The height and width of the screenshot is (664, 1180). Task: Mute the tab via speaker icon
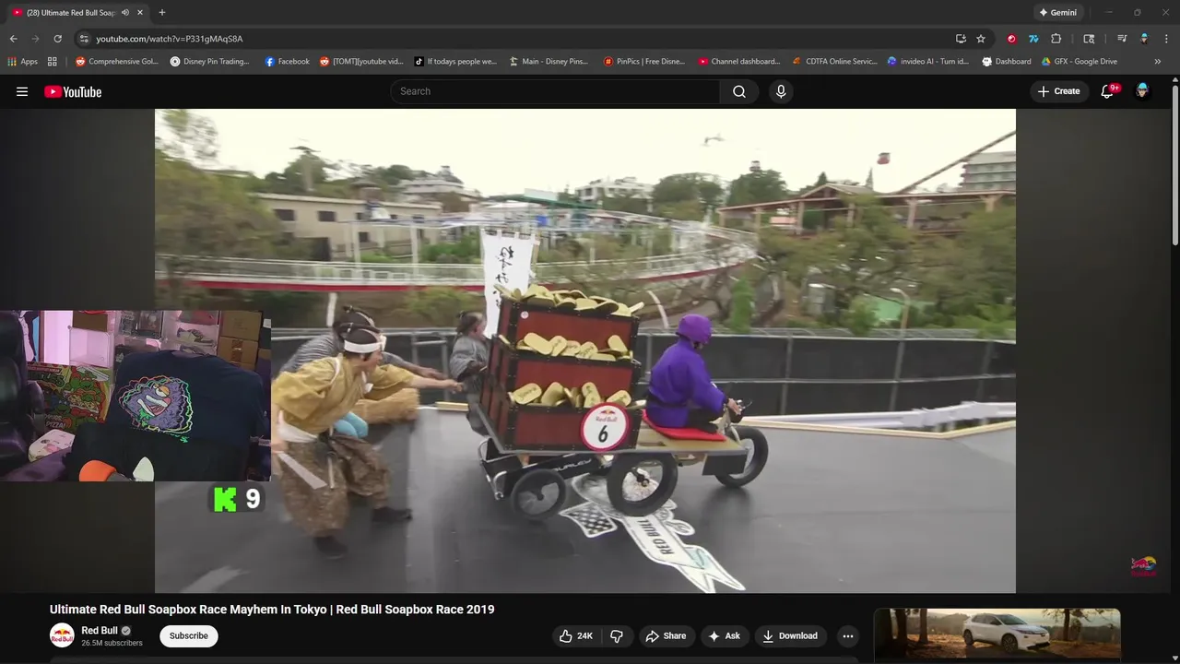coord(125,13)
